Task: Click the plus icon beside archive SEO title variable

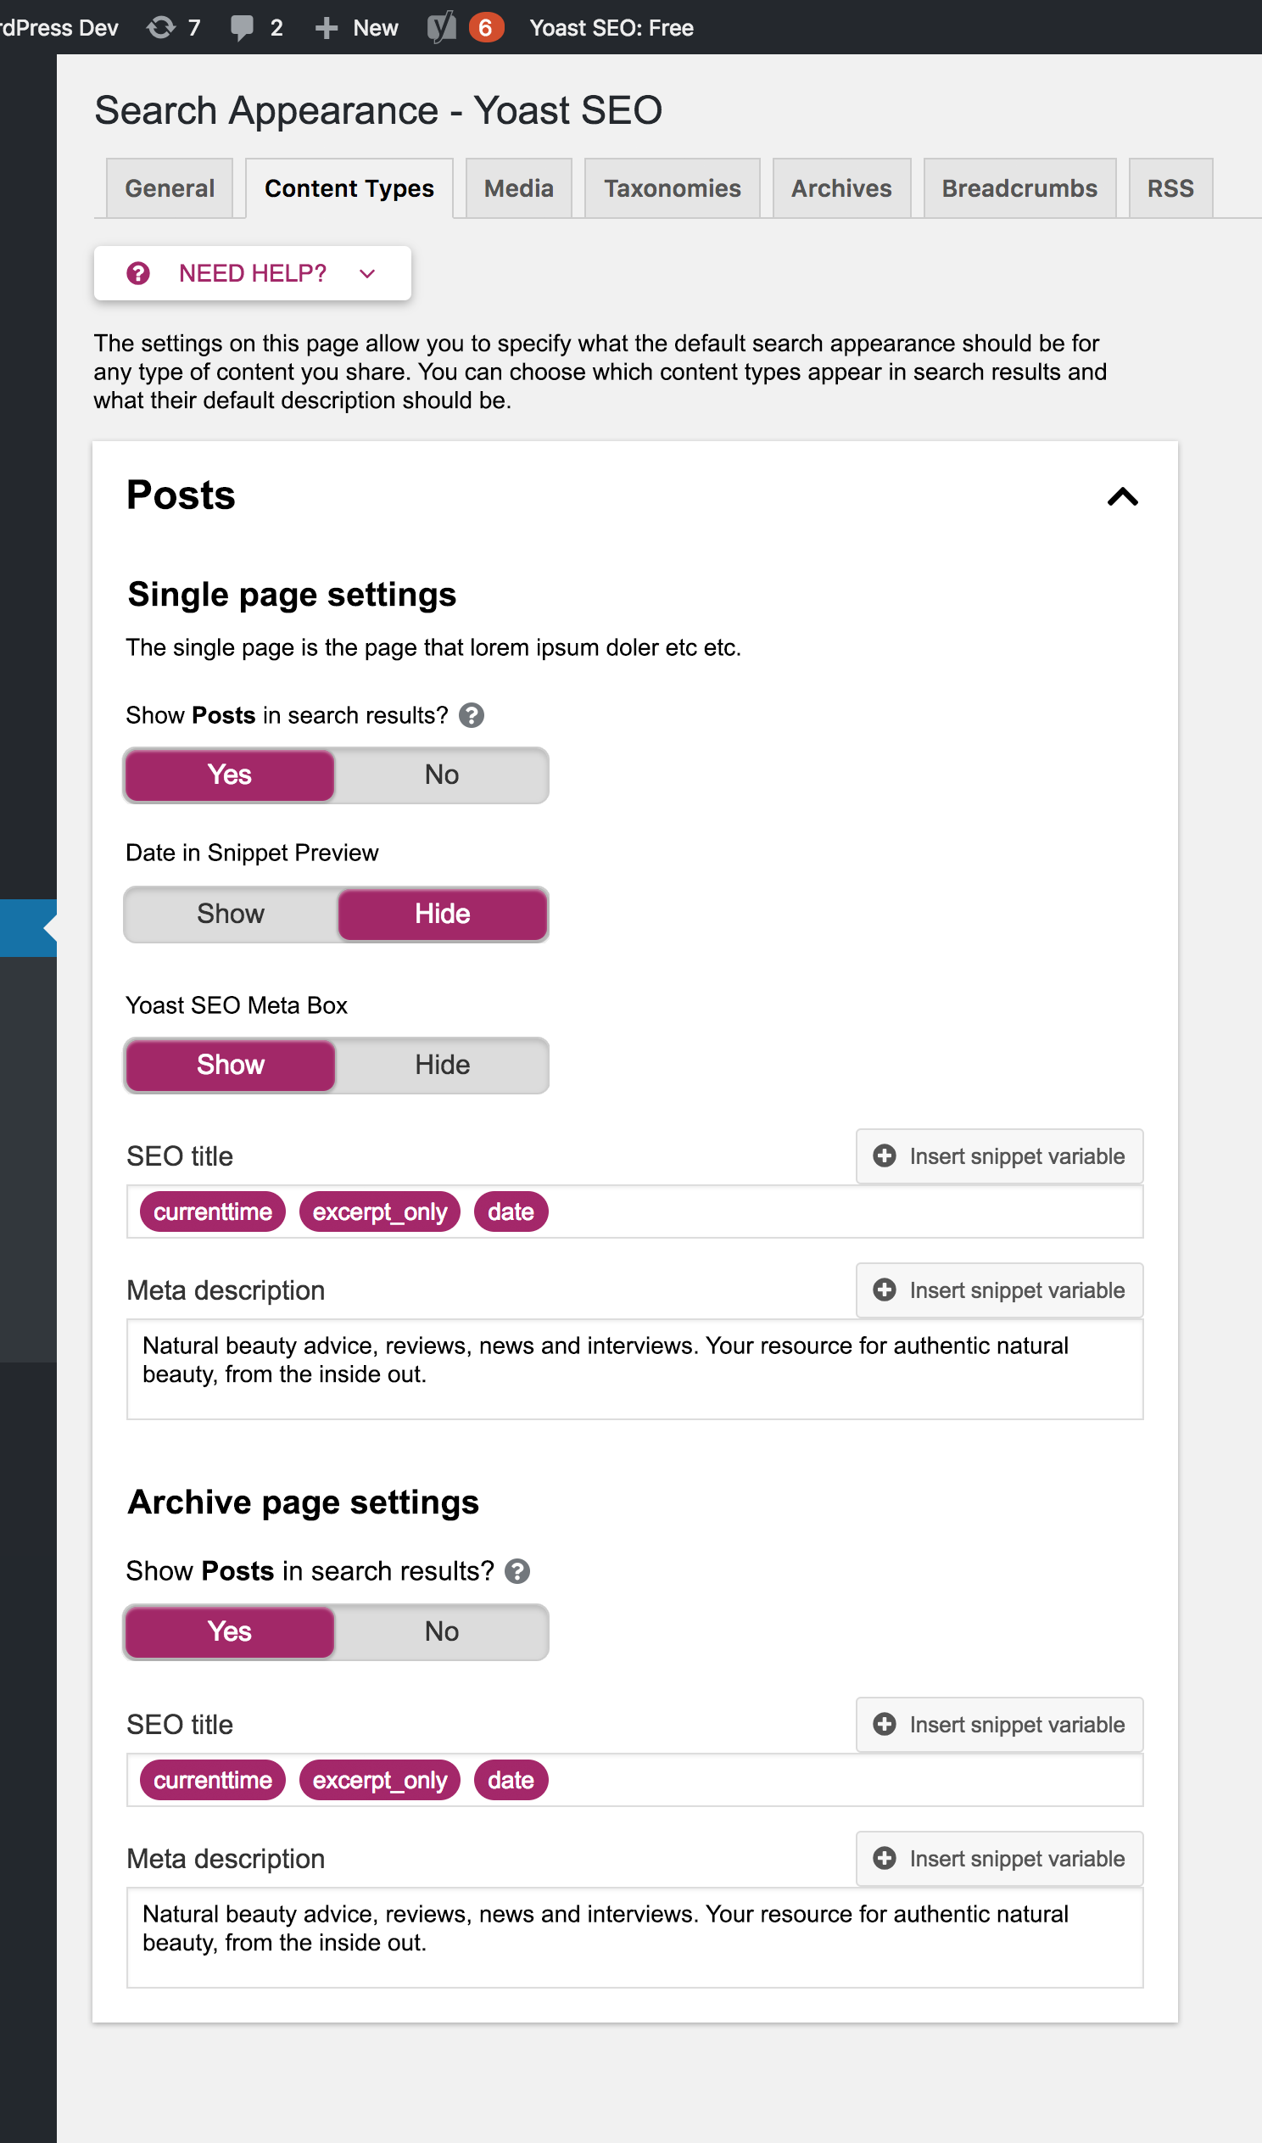Action: [885, 1724]
